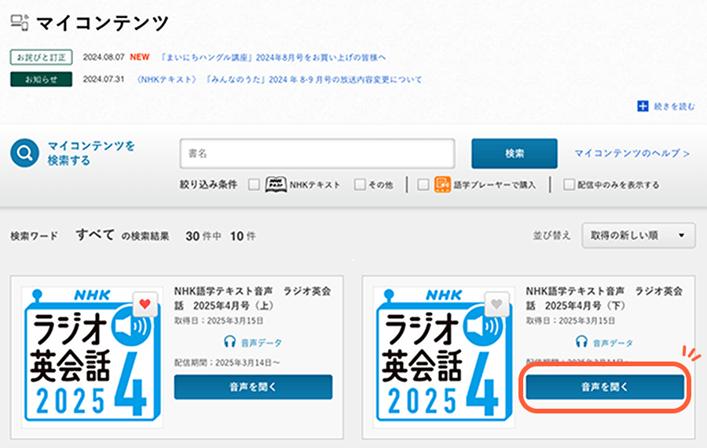Image resolution: width=707 pixels, height=448 pixels.
Task: Favorite the 4月号(下) gray heart
Action: (496, 304)
